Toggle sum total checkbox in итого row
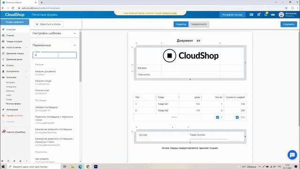Image resolution: width=300 pixels, height=169 pixels. (237, 117)
